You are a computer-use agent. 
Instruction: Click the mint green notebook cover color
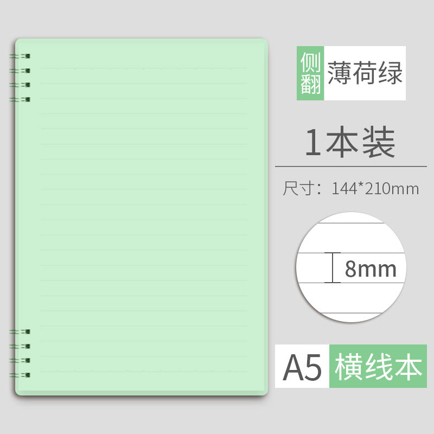click(142, 217)
